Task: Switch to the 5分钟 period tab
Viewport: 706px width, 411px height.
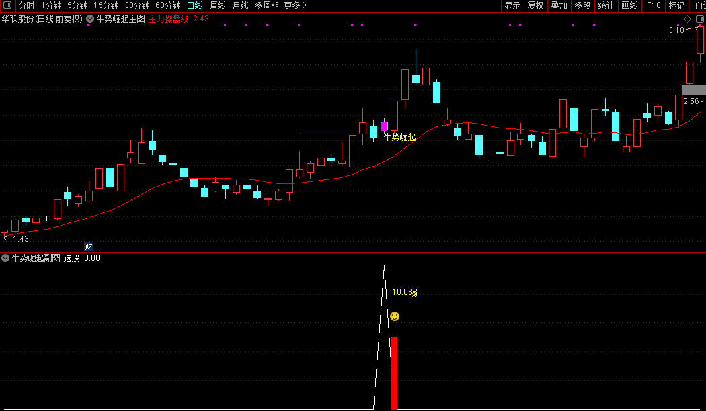Action: 77,5
